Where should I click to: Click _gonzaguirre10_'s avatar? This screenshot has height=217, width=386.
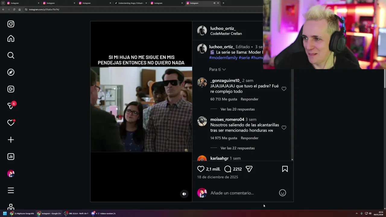pyautogui.click(x=202, y=82)
